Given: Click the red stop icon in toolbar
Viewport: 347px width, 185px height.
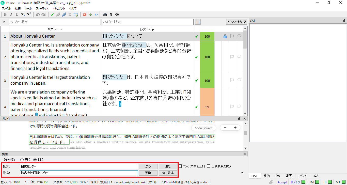Looking at the screenshot, I should click(85, 14).
